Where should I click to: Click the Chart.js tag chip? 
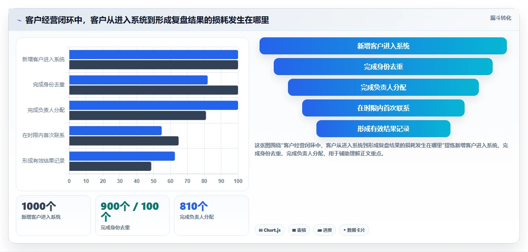tap(270, 230)
